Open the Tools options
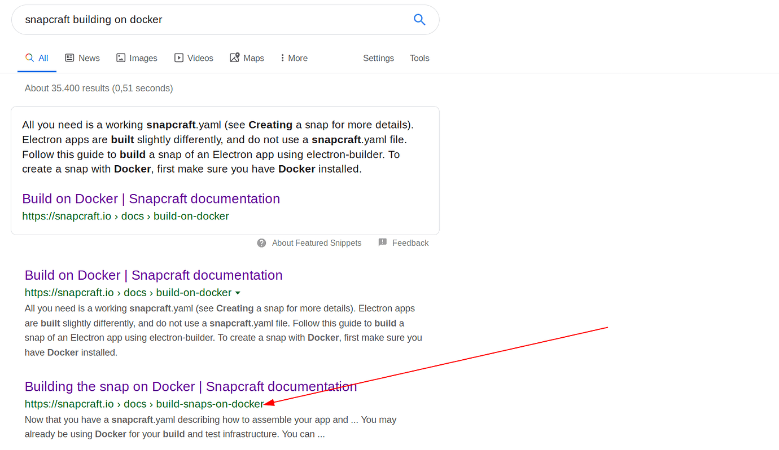 [x=419, y=58]
